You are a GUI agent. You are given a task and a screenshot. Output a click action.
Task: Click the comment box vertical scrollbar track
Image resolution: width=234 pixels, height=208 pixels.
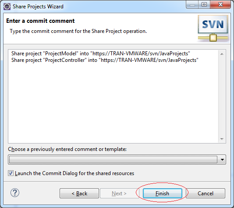222,97
